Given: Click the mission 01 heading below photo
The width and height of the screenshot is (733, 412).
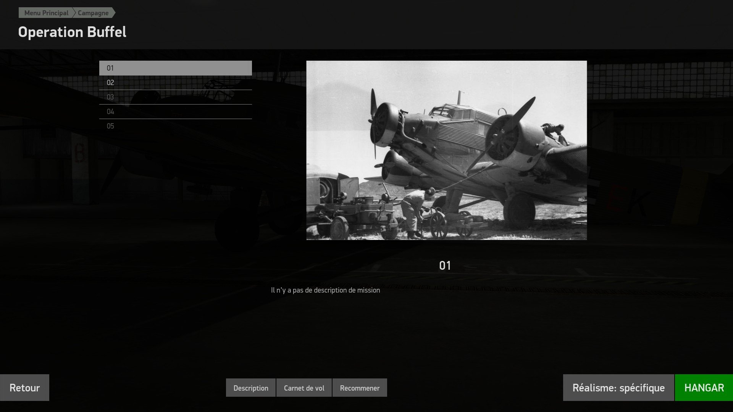Looking at the screenshot, I should click(445, 266).
